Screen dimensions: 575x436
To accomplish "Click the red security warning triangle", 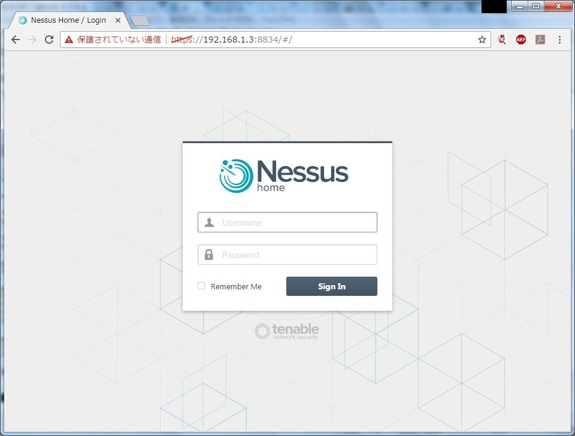I will point(68,40).
